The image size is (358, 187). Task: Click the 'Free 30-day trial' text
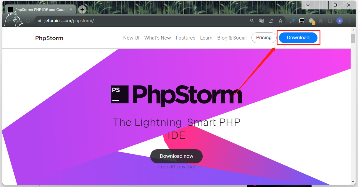177,167
